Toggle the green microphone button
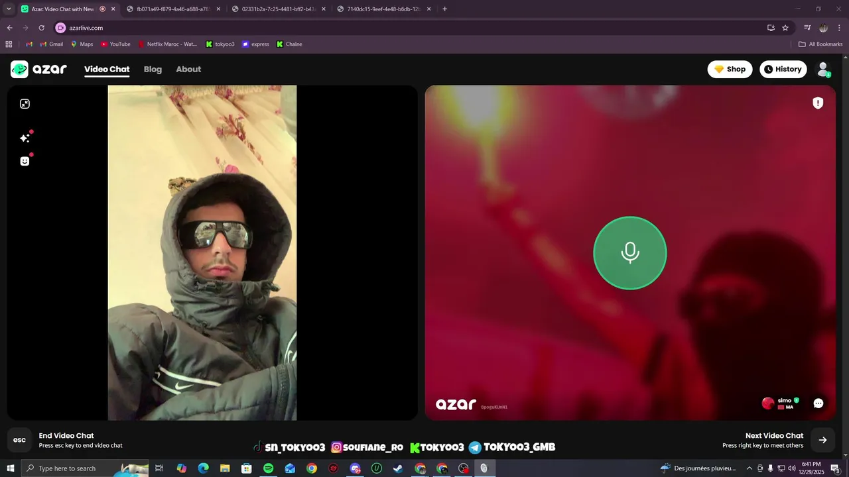849x477 pixels. point(629,253)
